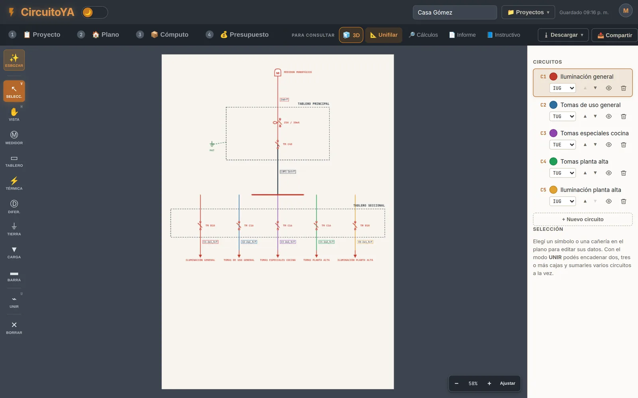Open the TUG type dropdown for C4
Viewport: 638px width, 398px height.
[563, 173]
